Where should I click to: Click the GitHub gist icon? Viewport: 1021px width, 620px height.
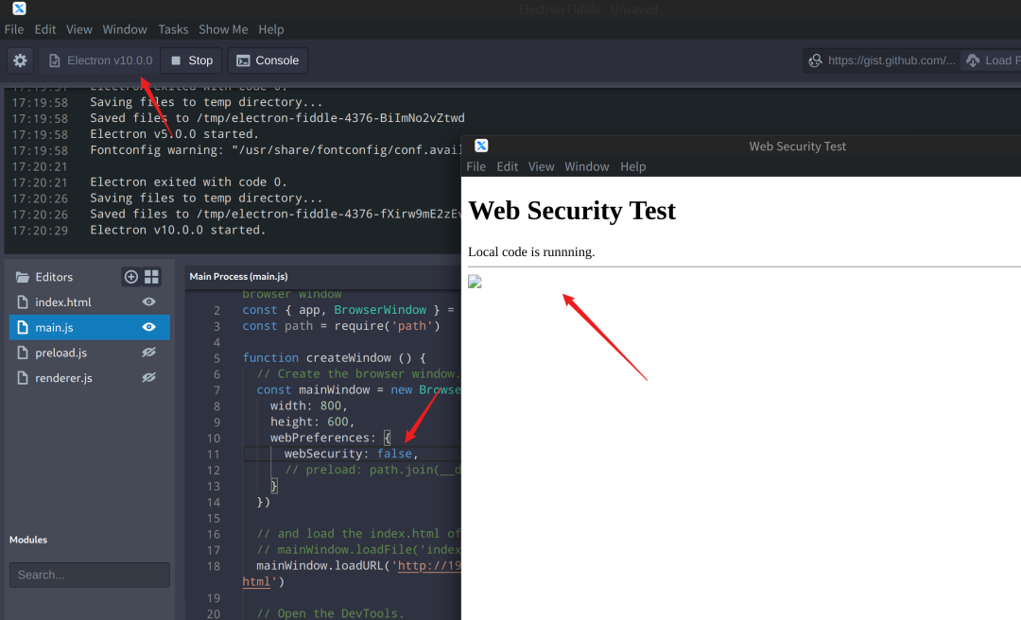coord(815,60)
